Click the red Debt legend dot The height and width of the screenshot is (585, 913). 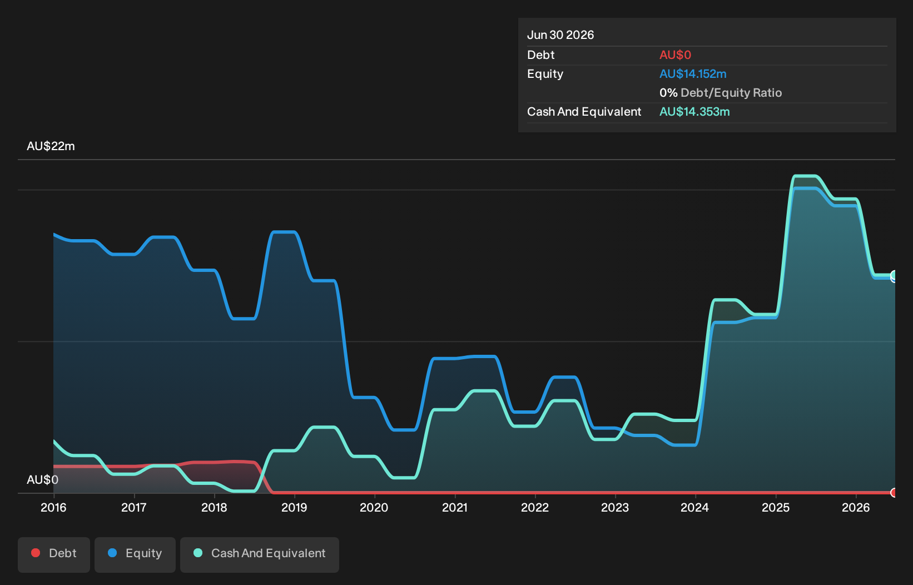(x=36, y=553)
